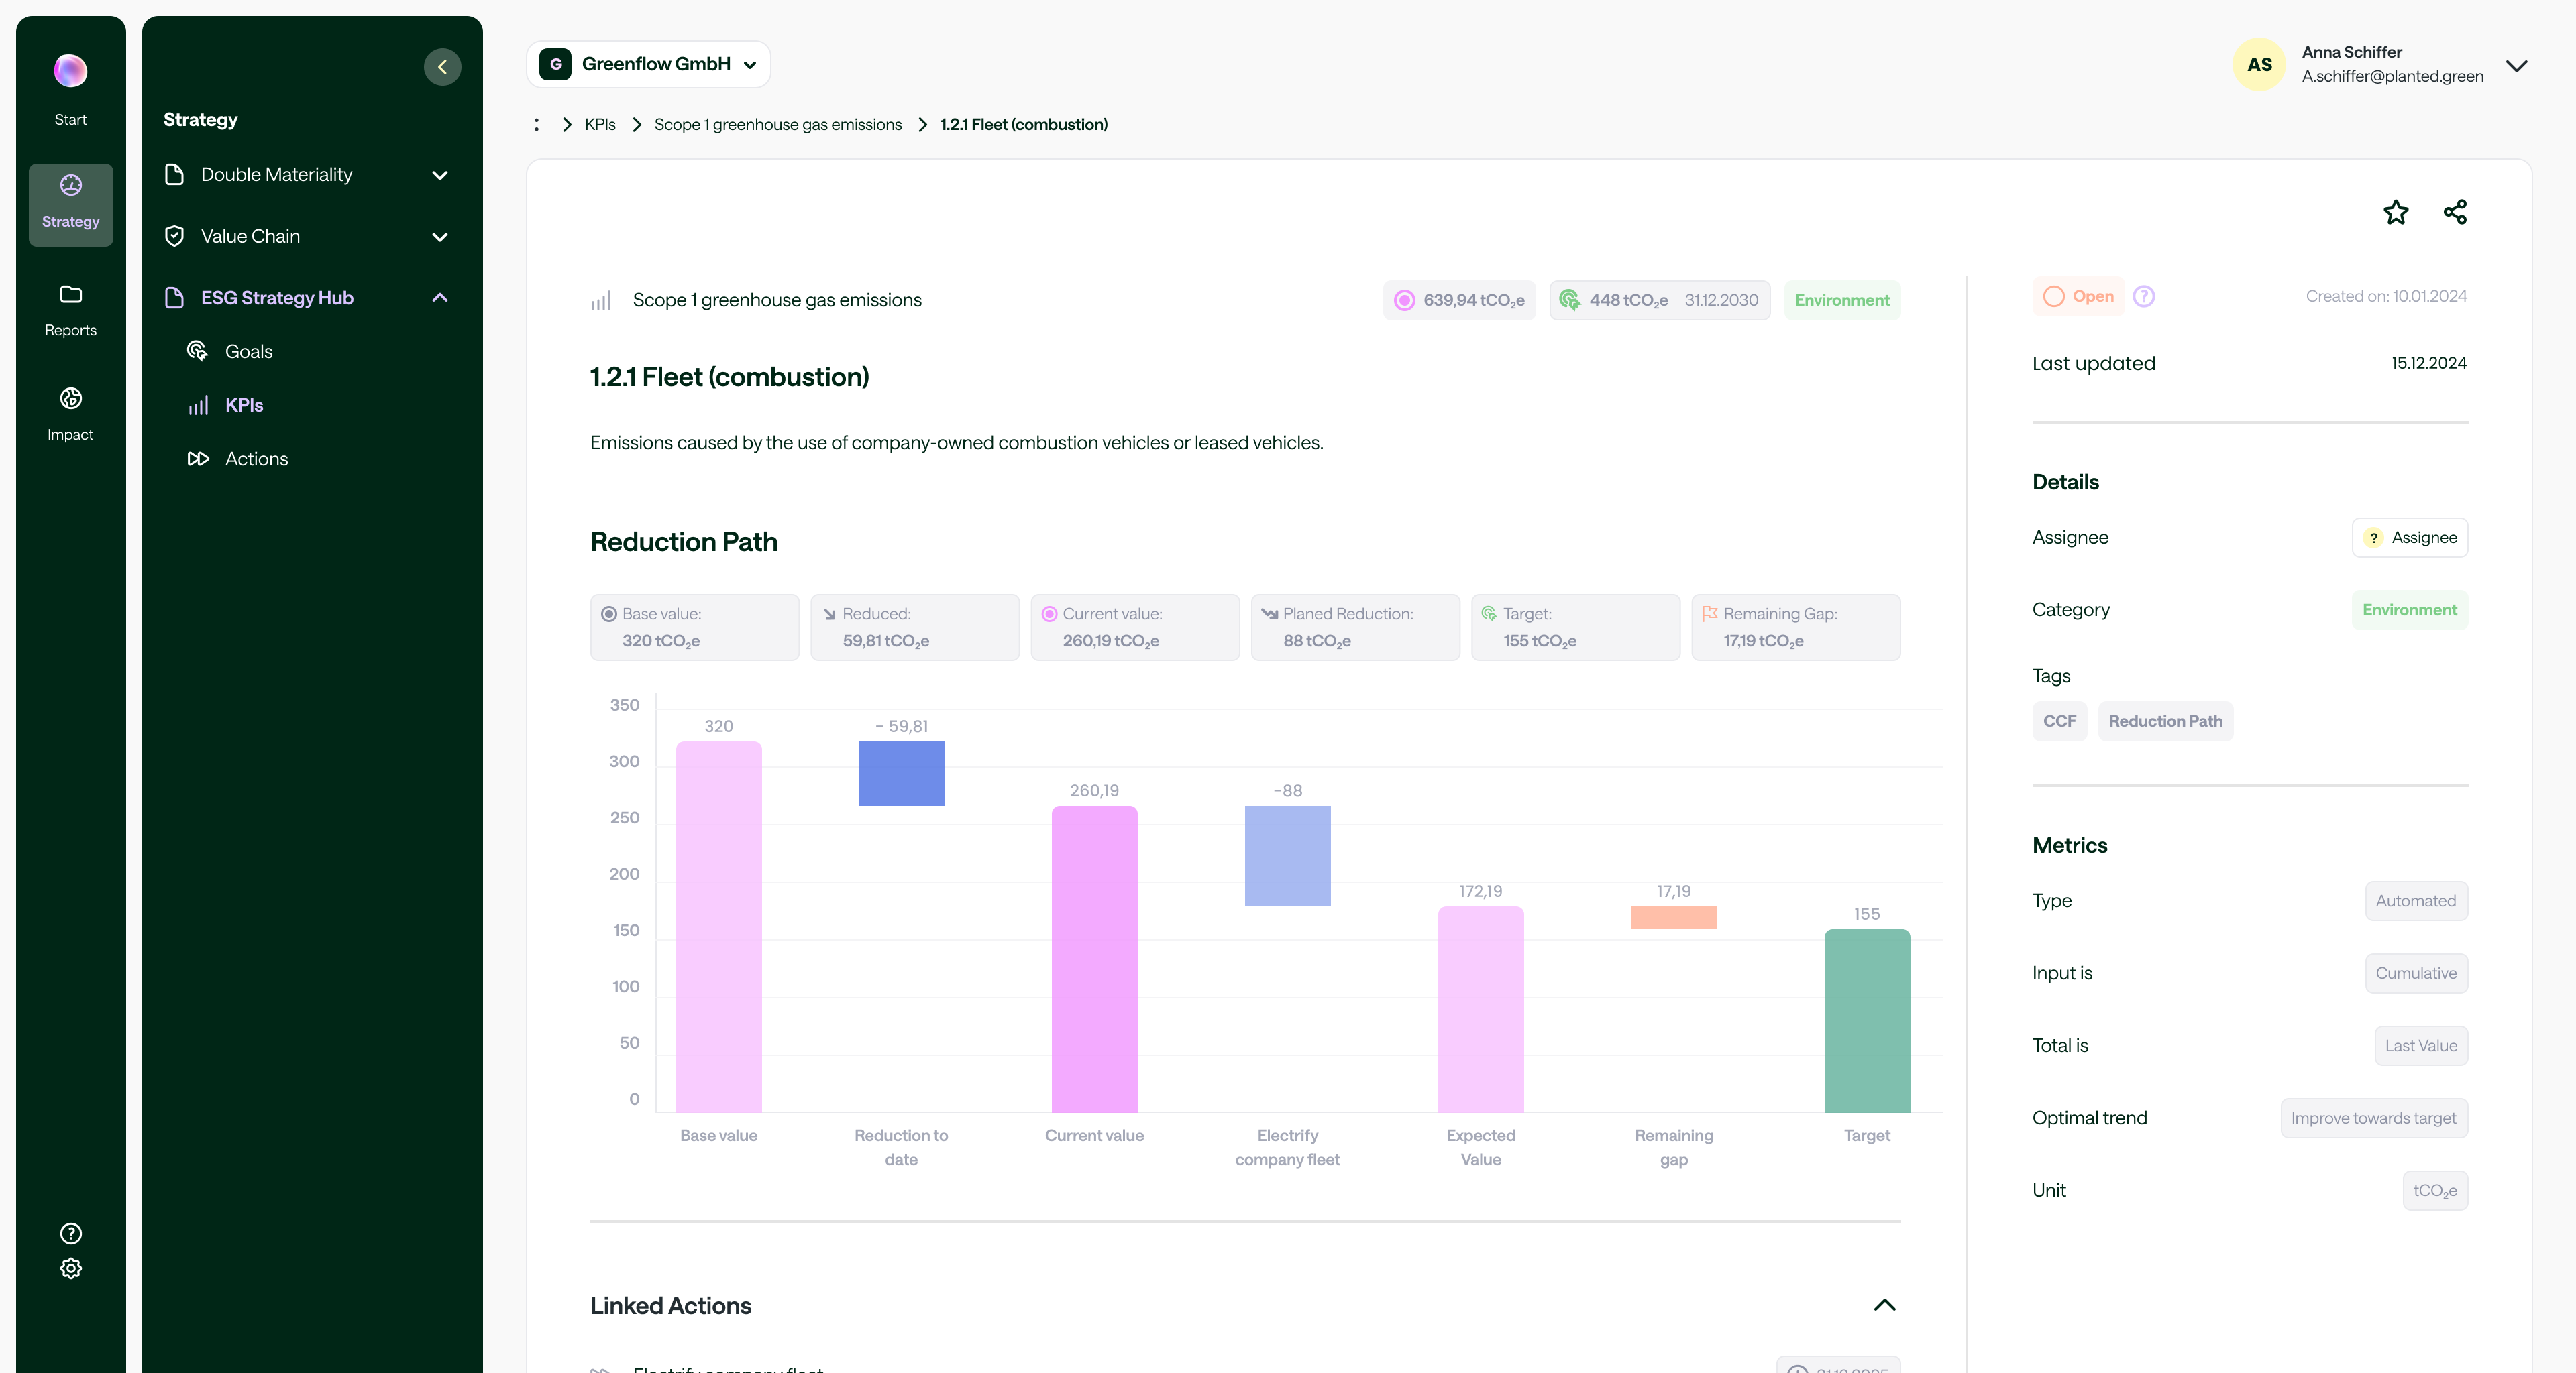
Task: Click the Improve towards target value
Action: [2374, 1118]
